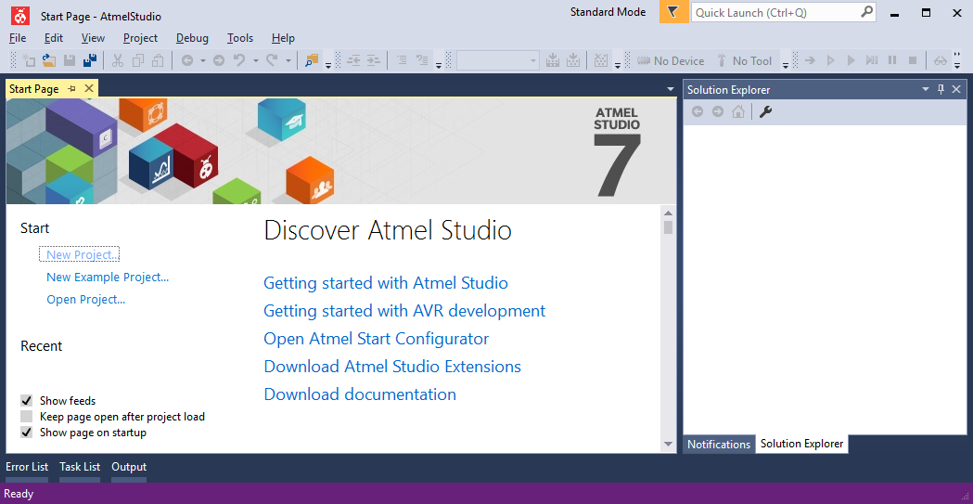Click the orange filter notification flag icon
This screenshot has height=504, width=973.
click(673, 12)
